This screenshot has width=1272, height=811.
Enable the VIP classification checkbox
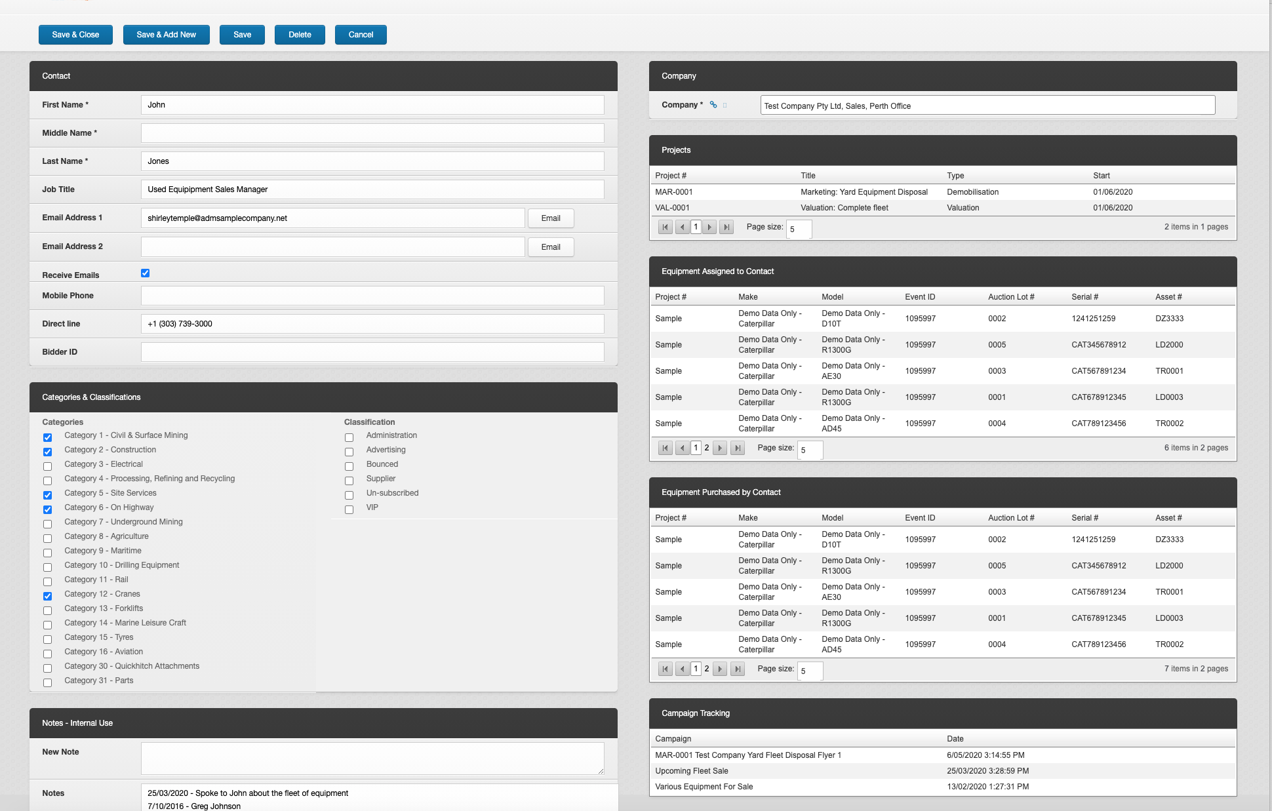tap(349, 509)
